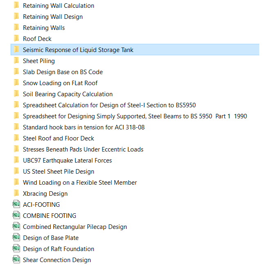267x267 pixels.
Task: Select the Stresses Beneath Pads Under Eccentric Loads folder
Action: point(83,149)
